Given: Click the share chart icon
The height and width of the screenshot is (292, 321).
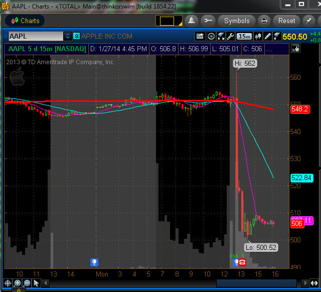Looking at the screenshot, I should tap(200, 36).
